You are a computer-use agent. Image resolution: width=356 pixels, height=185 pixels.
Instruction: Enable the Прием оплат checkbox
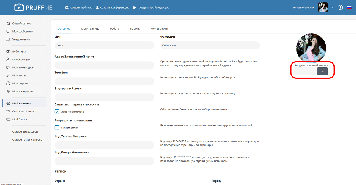click(57, 128)
